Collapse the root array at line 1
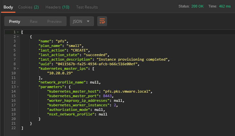 (18, 32)
